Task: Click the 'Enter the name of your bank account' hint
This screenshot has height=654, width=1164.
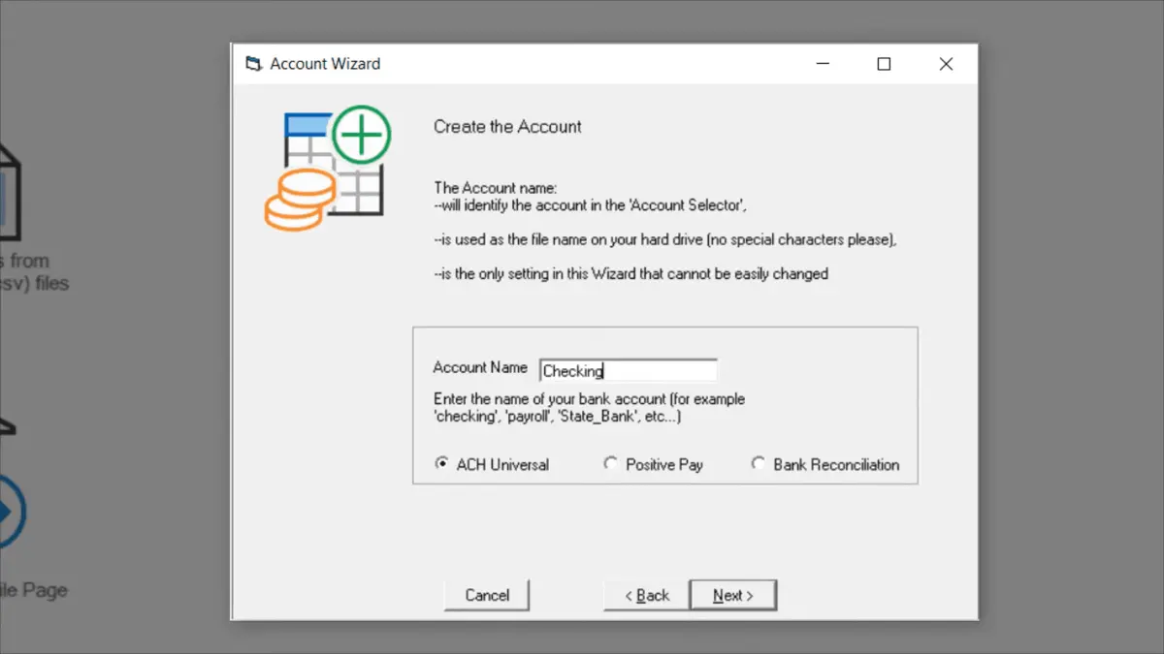Action: pyautogui.click(x=589, y=408)
